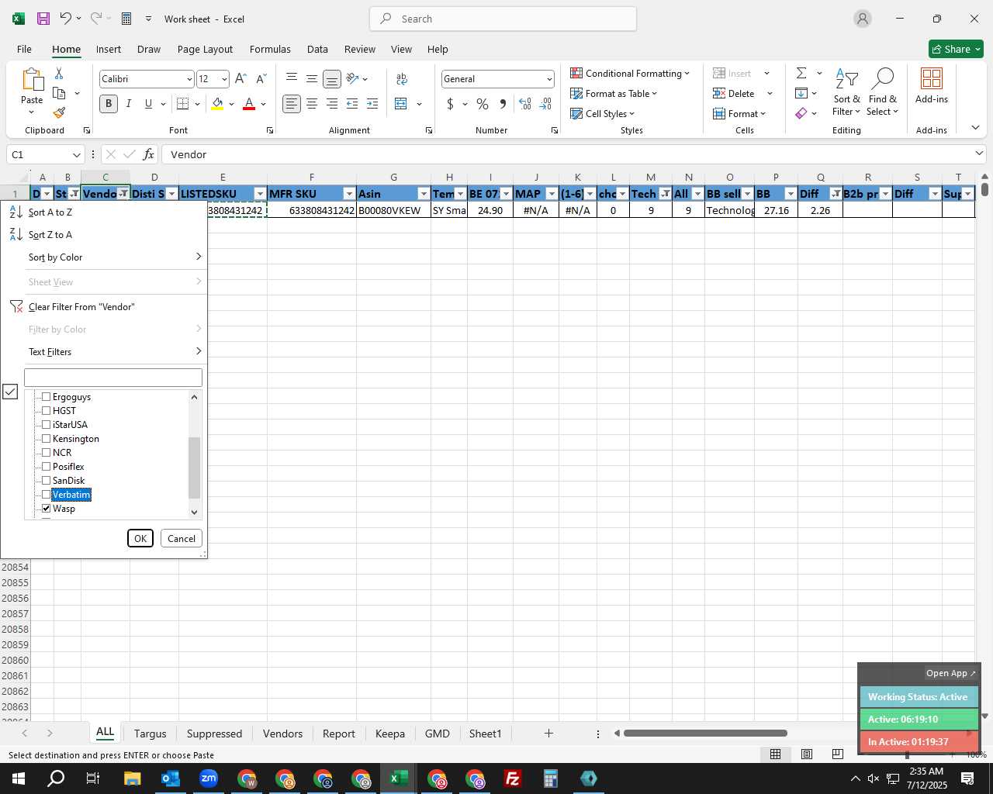Toggle Bold formatting
Image resolution: width=993 pixels, height=794 pixels.
[x=109, y=104]
